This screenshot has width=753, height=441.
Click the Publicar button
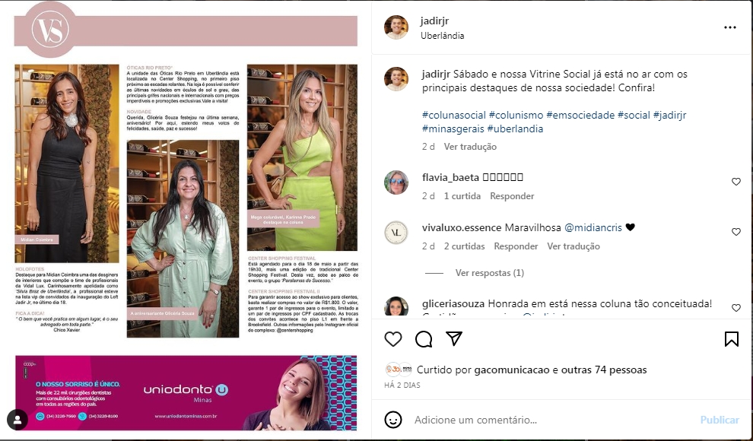[720, 420]
